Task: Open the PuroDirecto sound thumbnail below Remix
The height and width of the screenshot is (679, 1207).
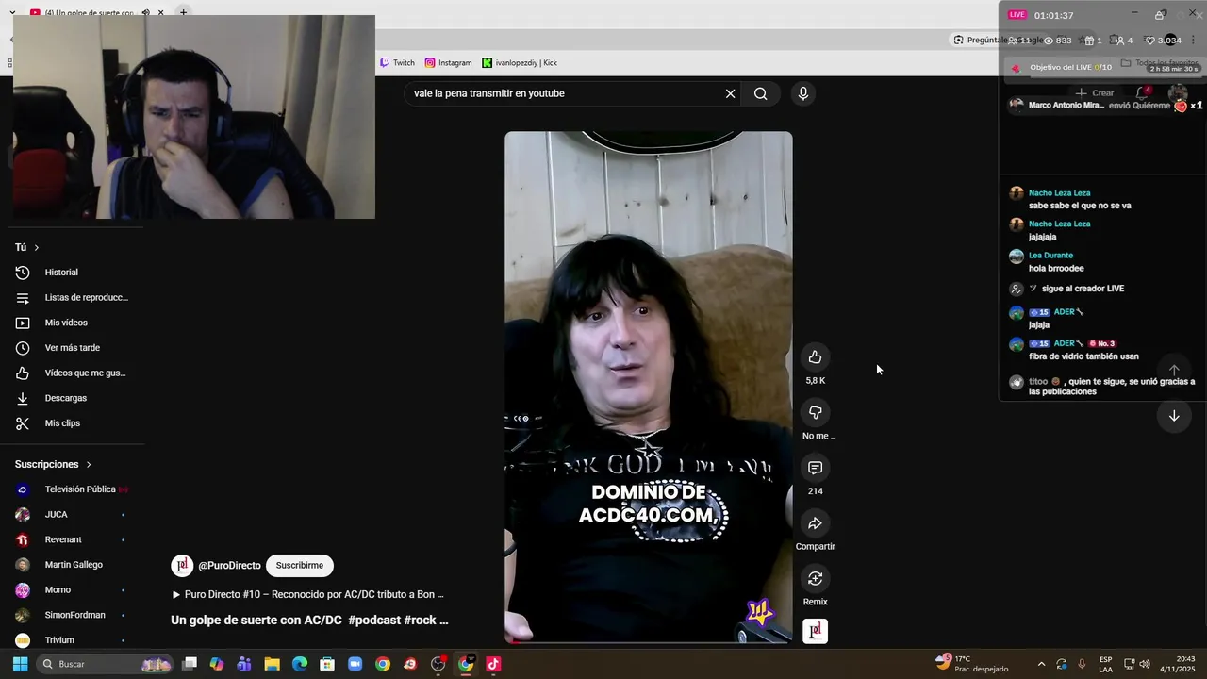Action: [815, 631]
